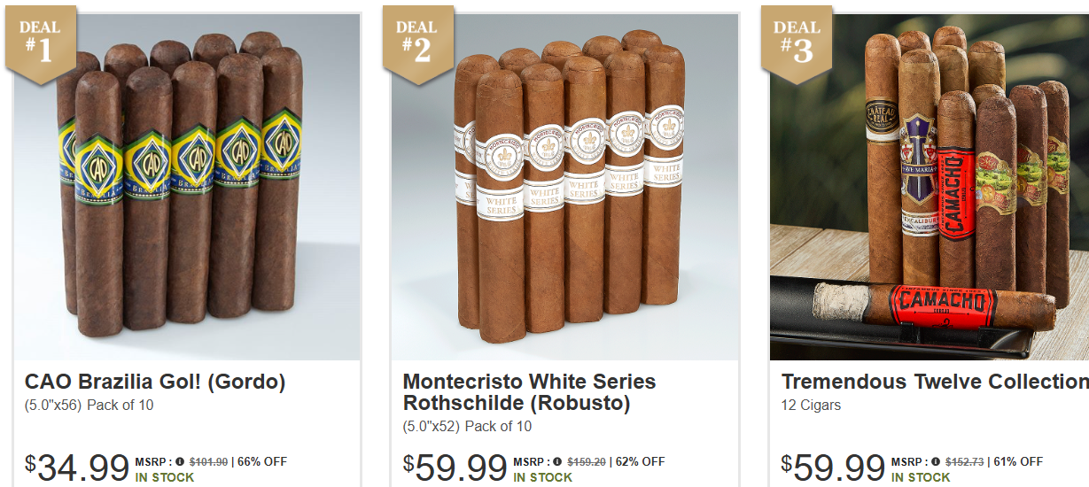
Task: Click the MSRP info icon for Tremendous Twelve
Action: [x=937, y=461]
